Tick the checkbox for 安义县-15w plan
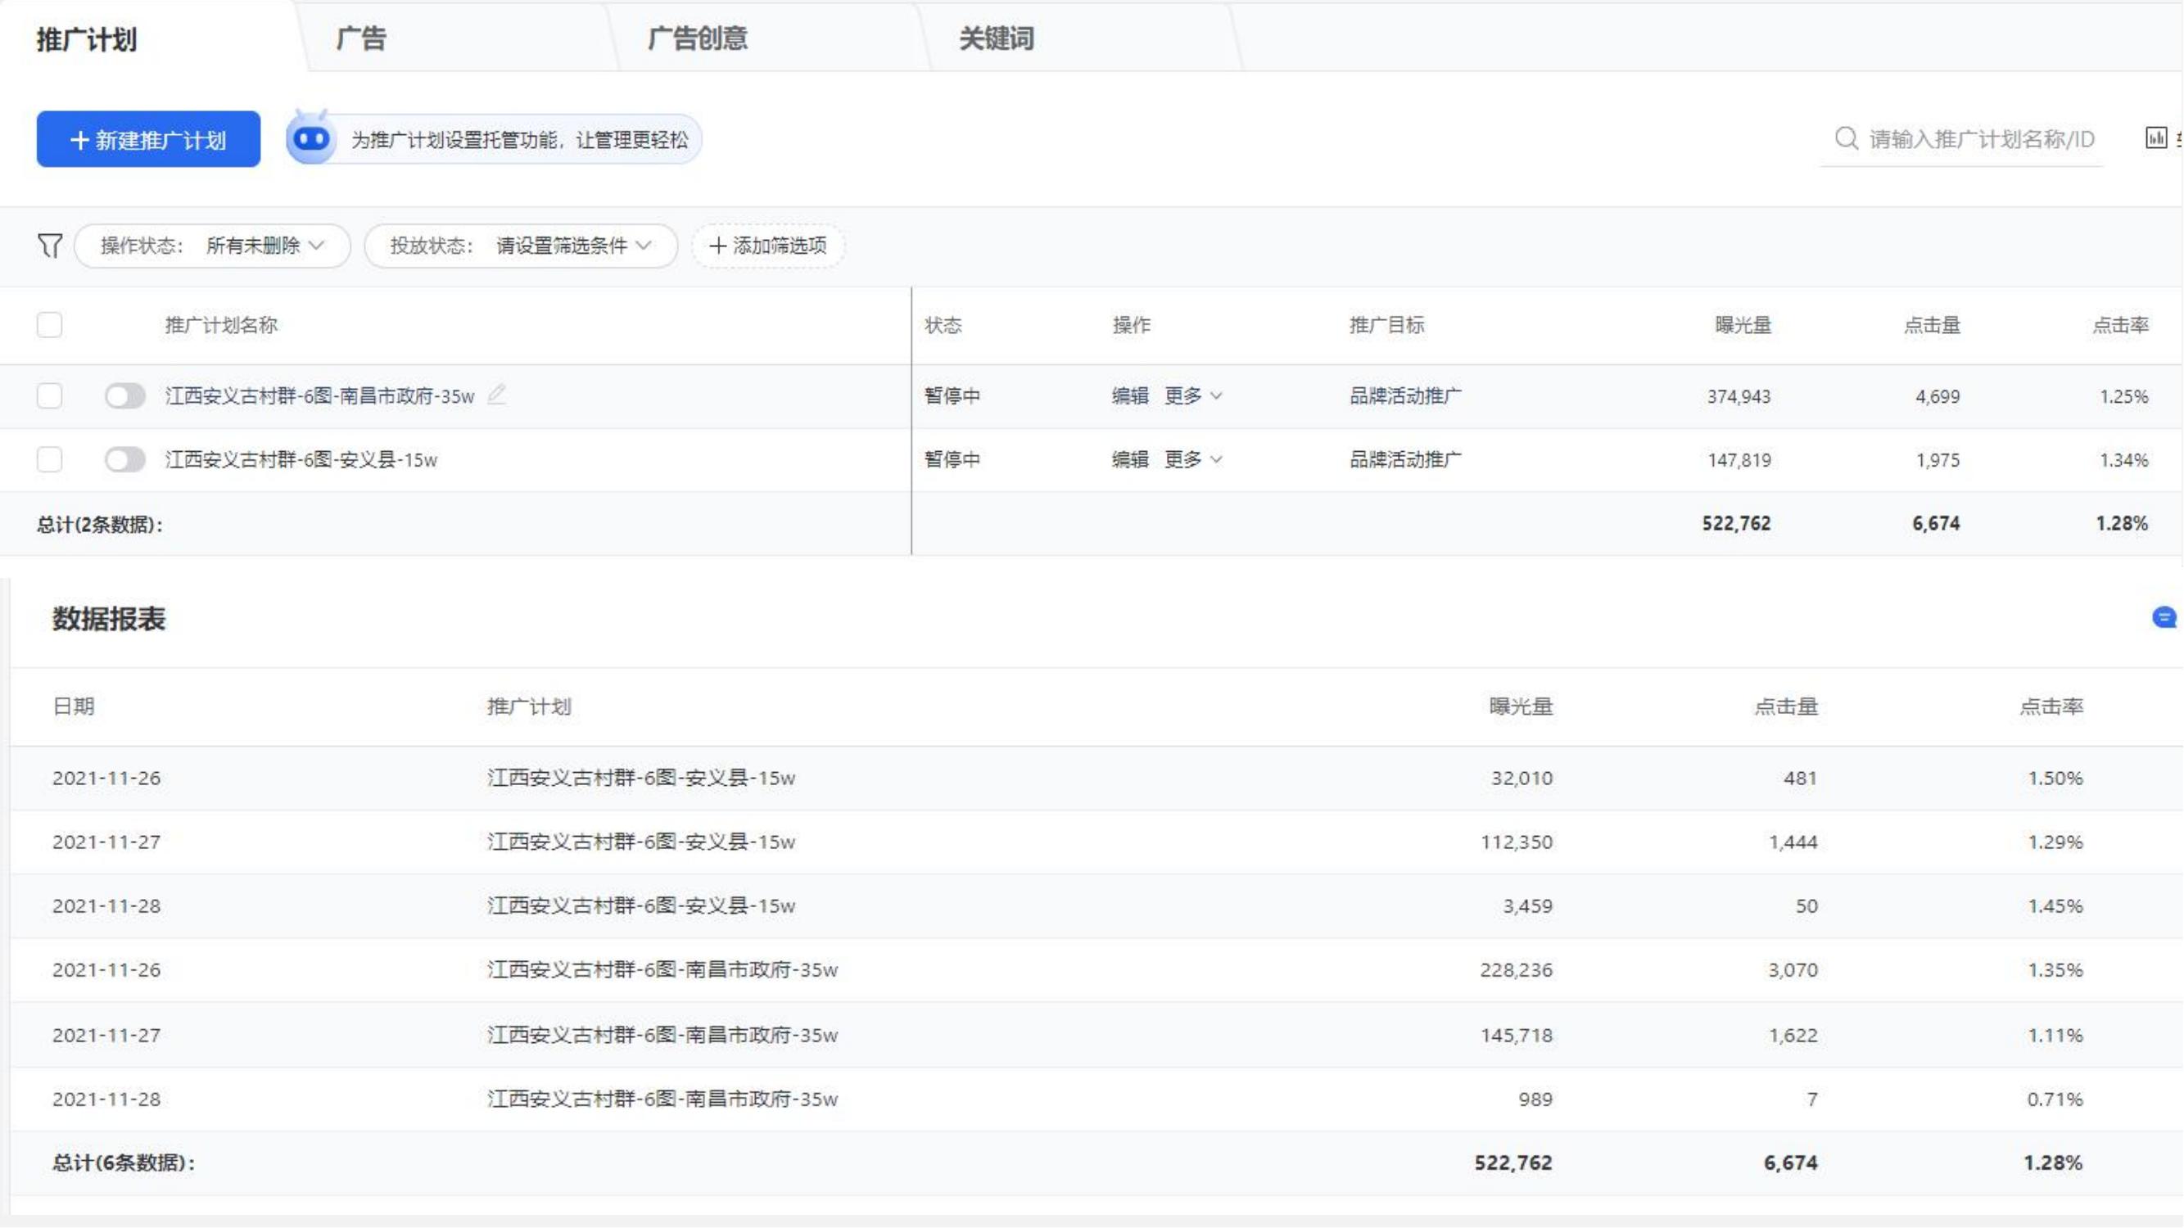The width and height of the screenshot is (2184, 1228). 49,459
